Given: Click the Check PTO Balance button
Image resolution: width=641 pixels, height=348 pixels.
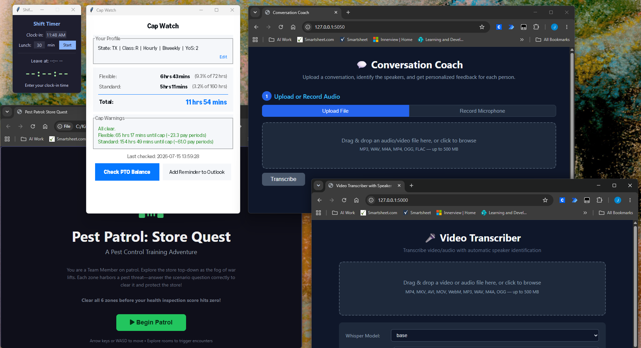Looking at the screenshot, I should click(x=127, y=172).
